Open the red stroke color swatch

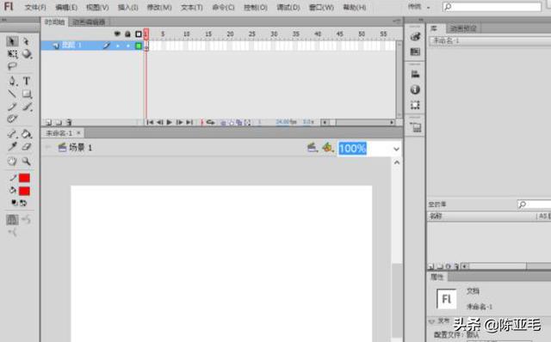click(24, 178)
